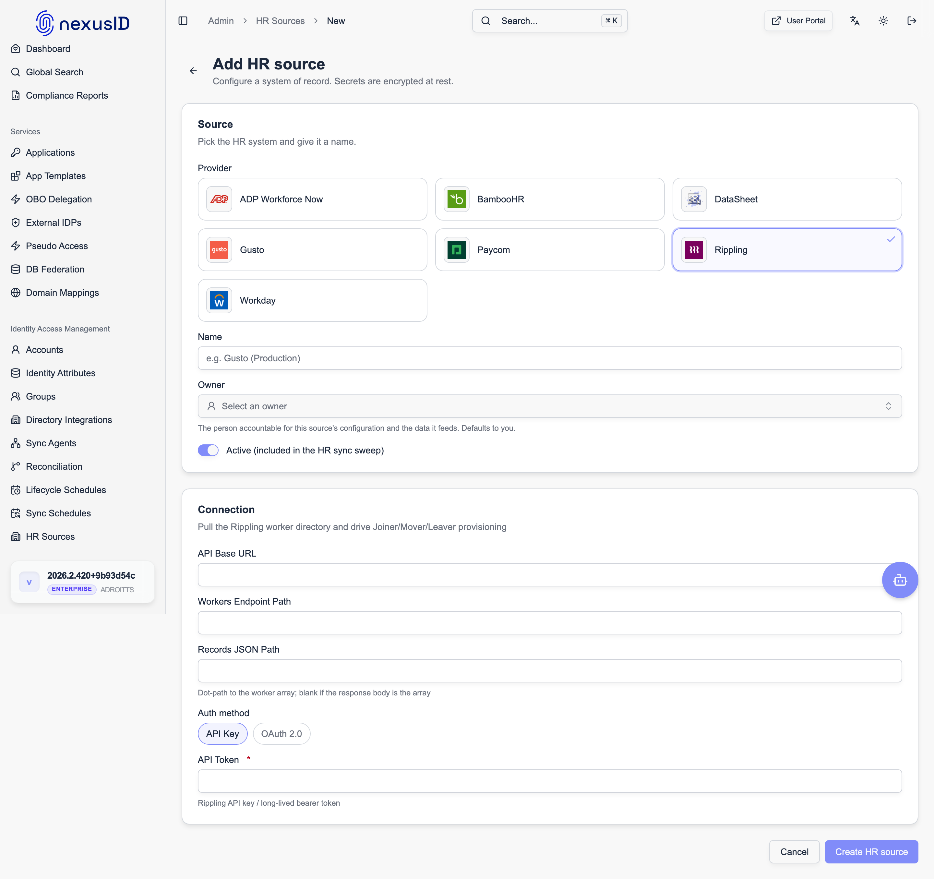Open the language translation icon
Viewport: 934px width, 879px height.
click(855, 21)
